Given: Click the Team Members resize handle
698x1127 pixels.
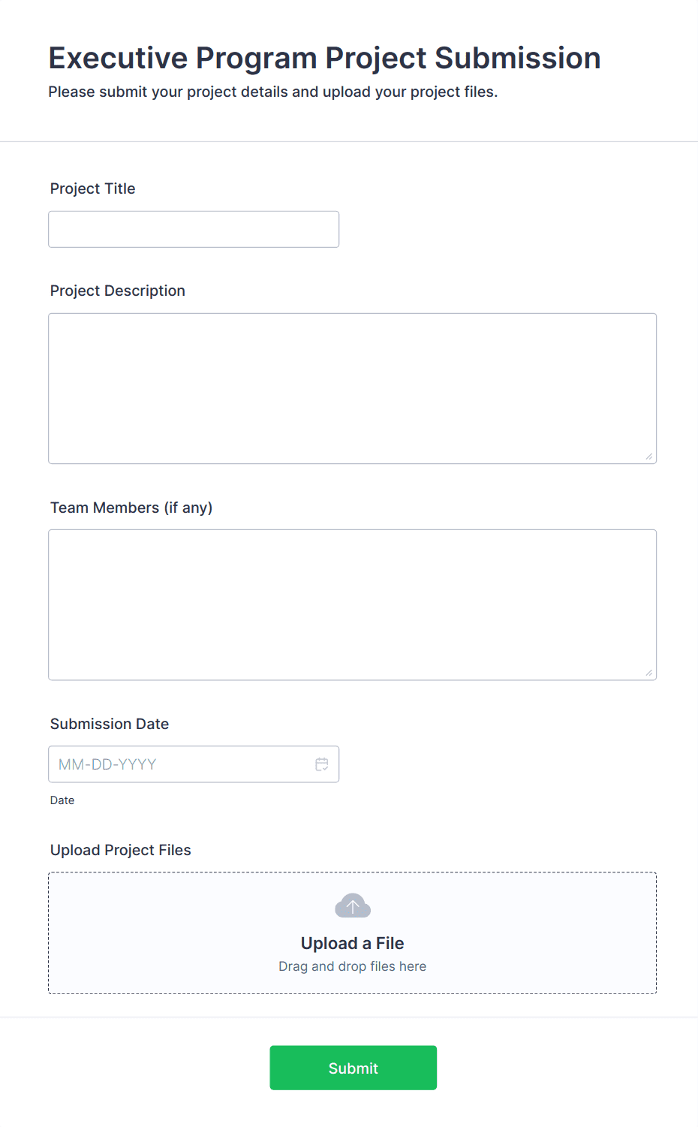Looking at the screenshot, I should tap(649, 673).
